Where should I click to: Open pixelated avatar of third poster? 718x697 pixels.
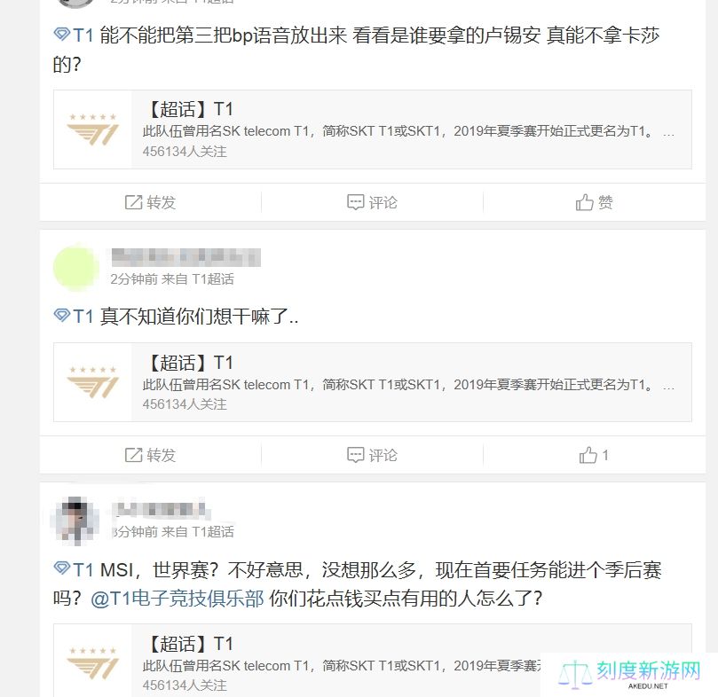76,521
